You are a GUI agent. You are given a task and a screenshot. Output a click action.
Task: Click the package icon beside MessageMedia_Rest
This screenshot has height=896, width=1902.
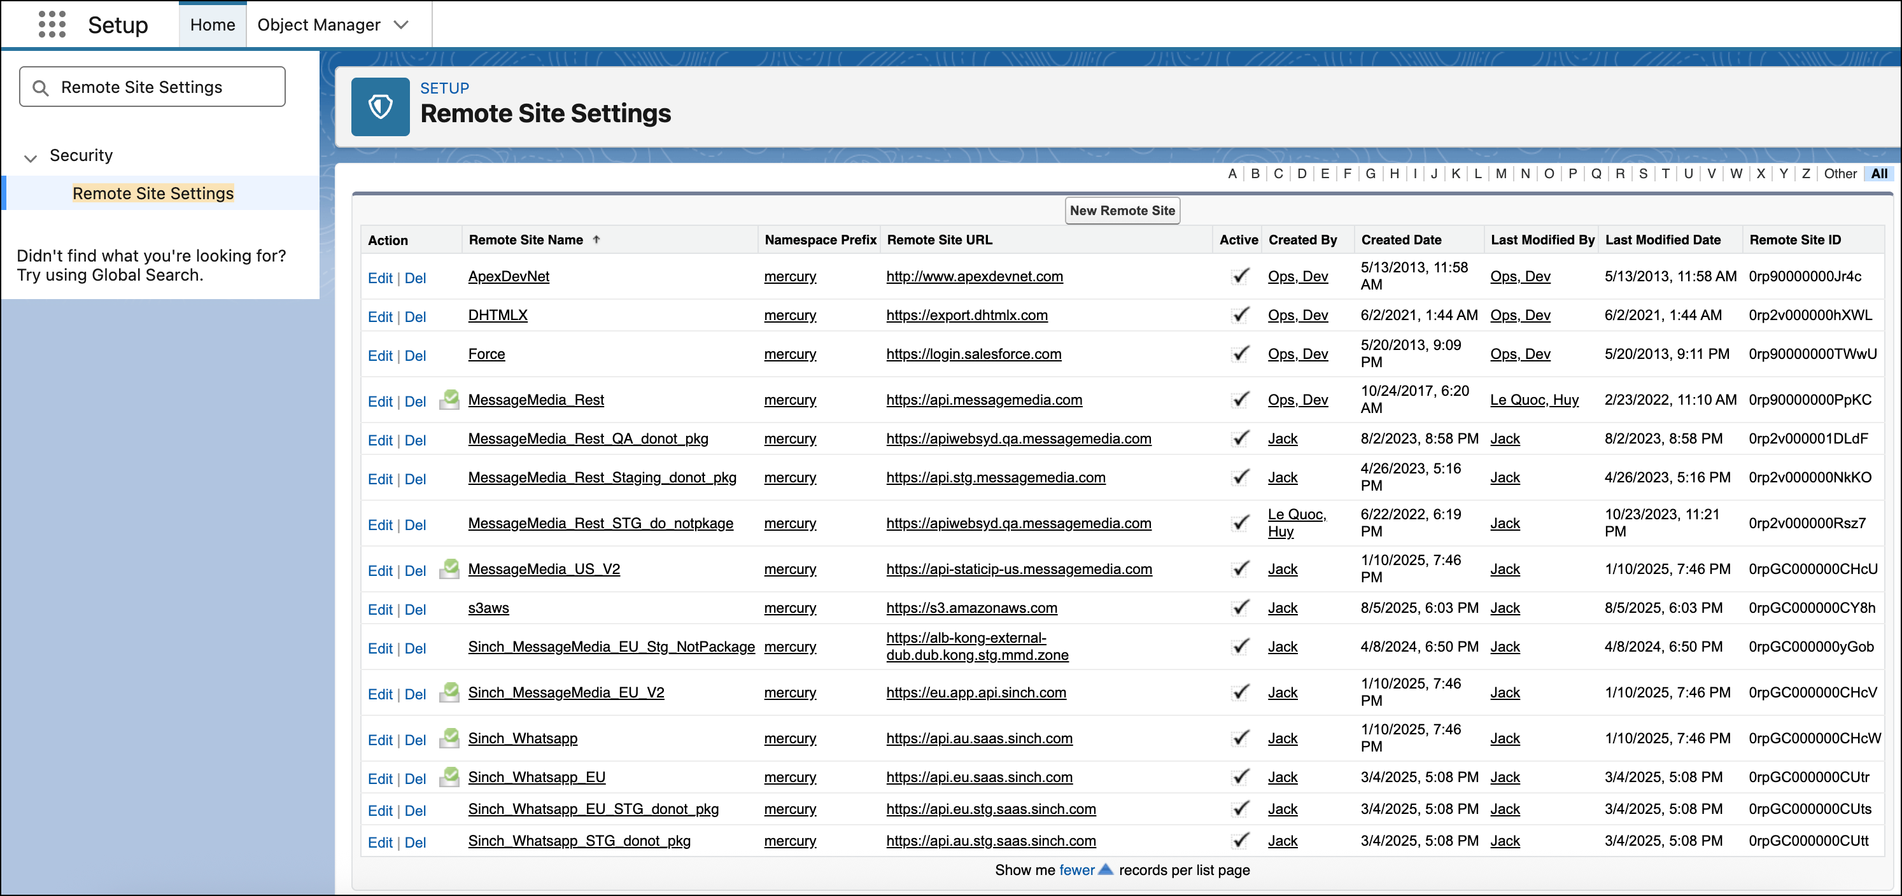pyautogui.click(x=449, y=399)
